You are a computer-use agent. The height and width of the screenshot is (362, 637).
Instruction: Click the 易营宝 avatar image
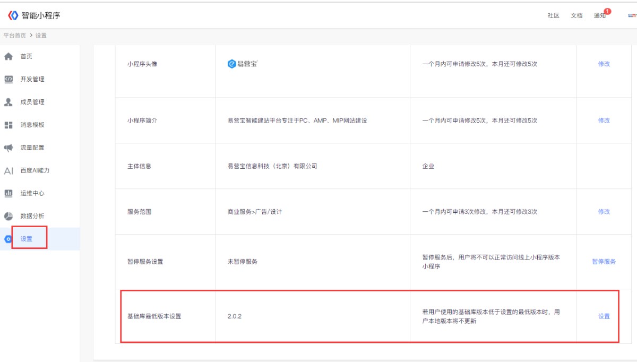pyautogui.click(x=243, y=64)
